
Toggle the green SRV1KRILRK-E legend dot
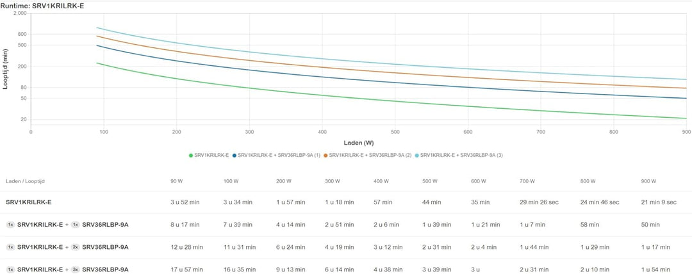pos(191,156)
